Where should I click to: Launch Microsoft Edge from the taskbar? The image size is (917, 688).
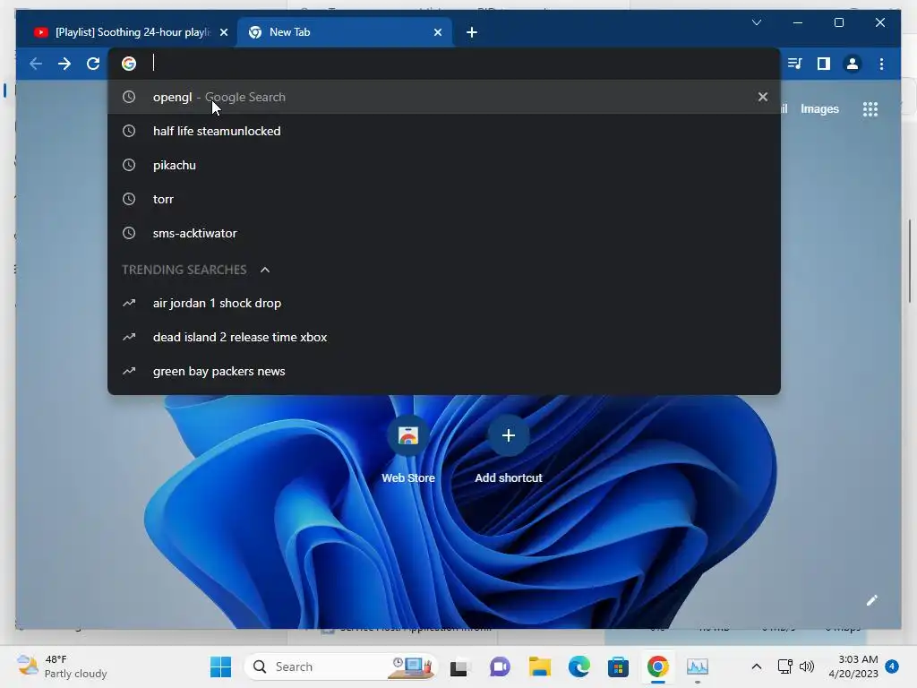(x=579, y=666)
